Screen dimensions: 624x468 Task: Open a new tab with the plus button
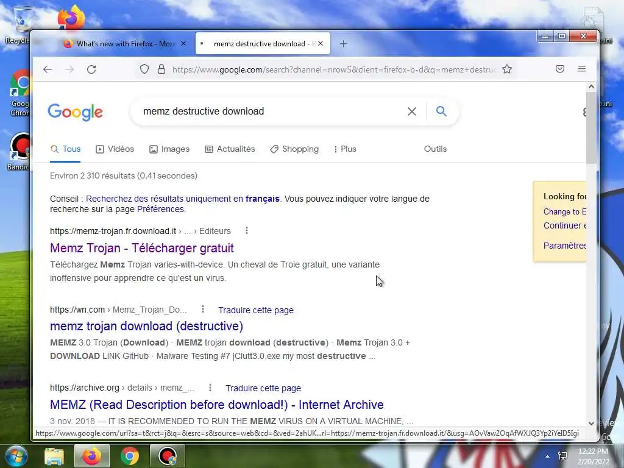point(343,44)
